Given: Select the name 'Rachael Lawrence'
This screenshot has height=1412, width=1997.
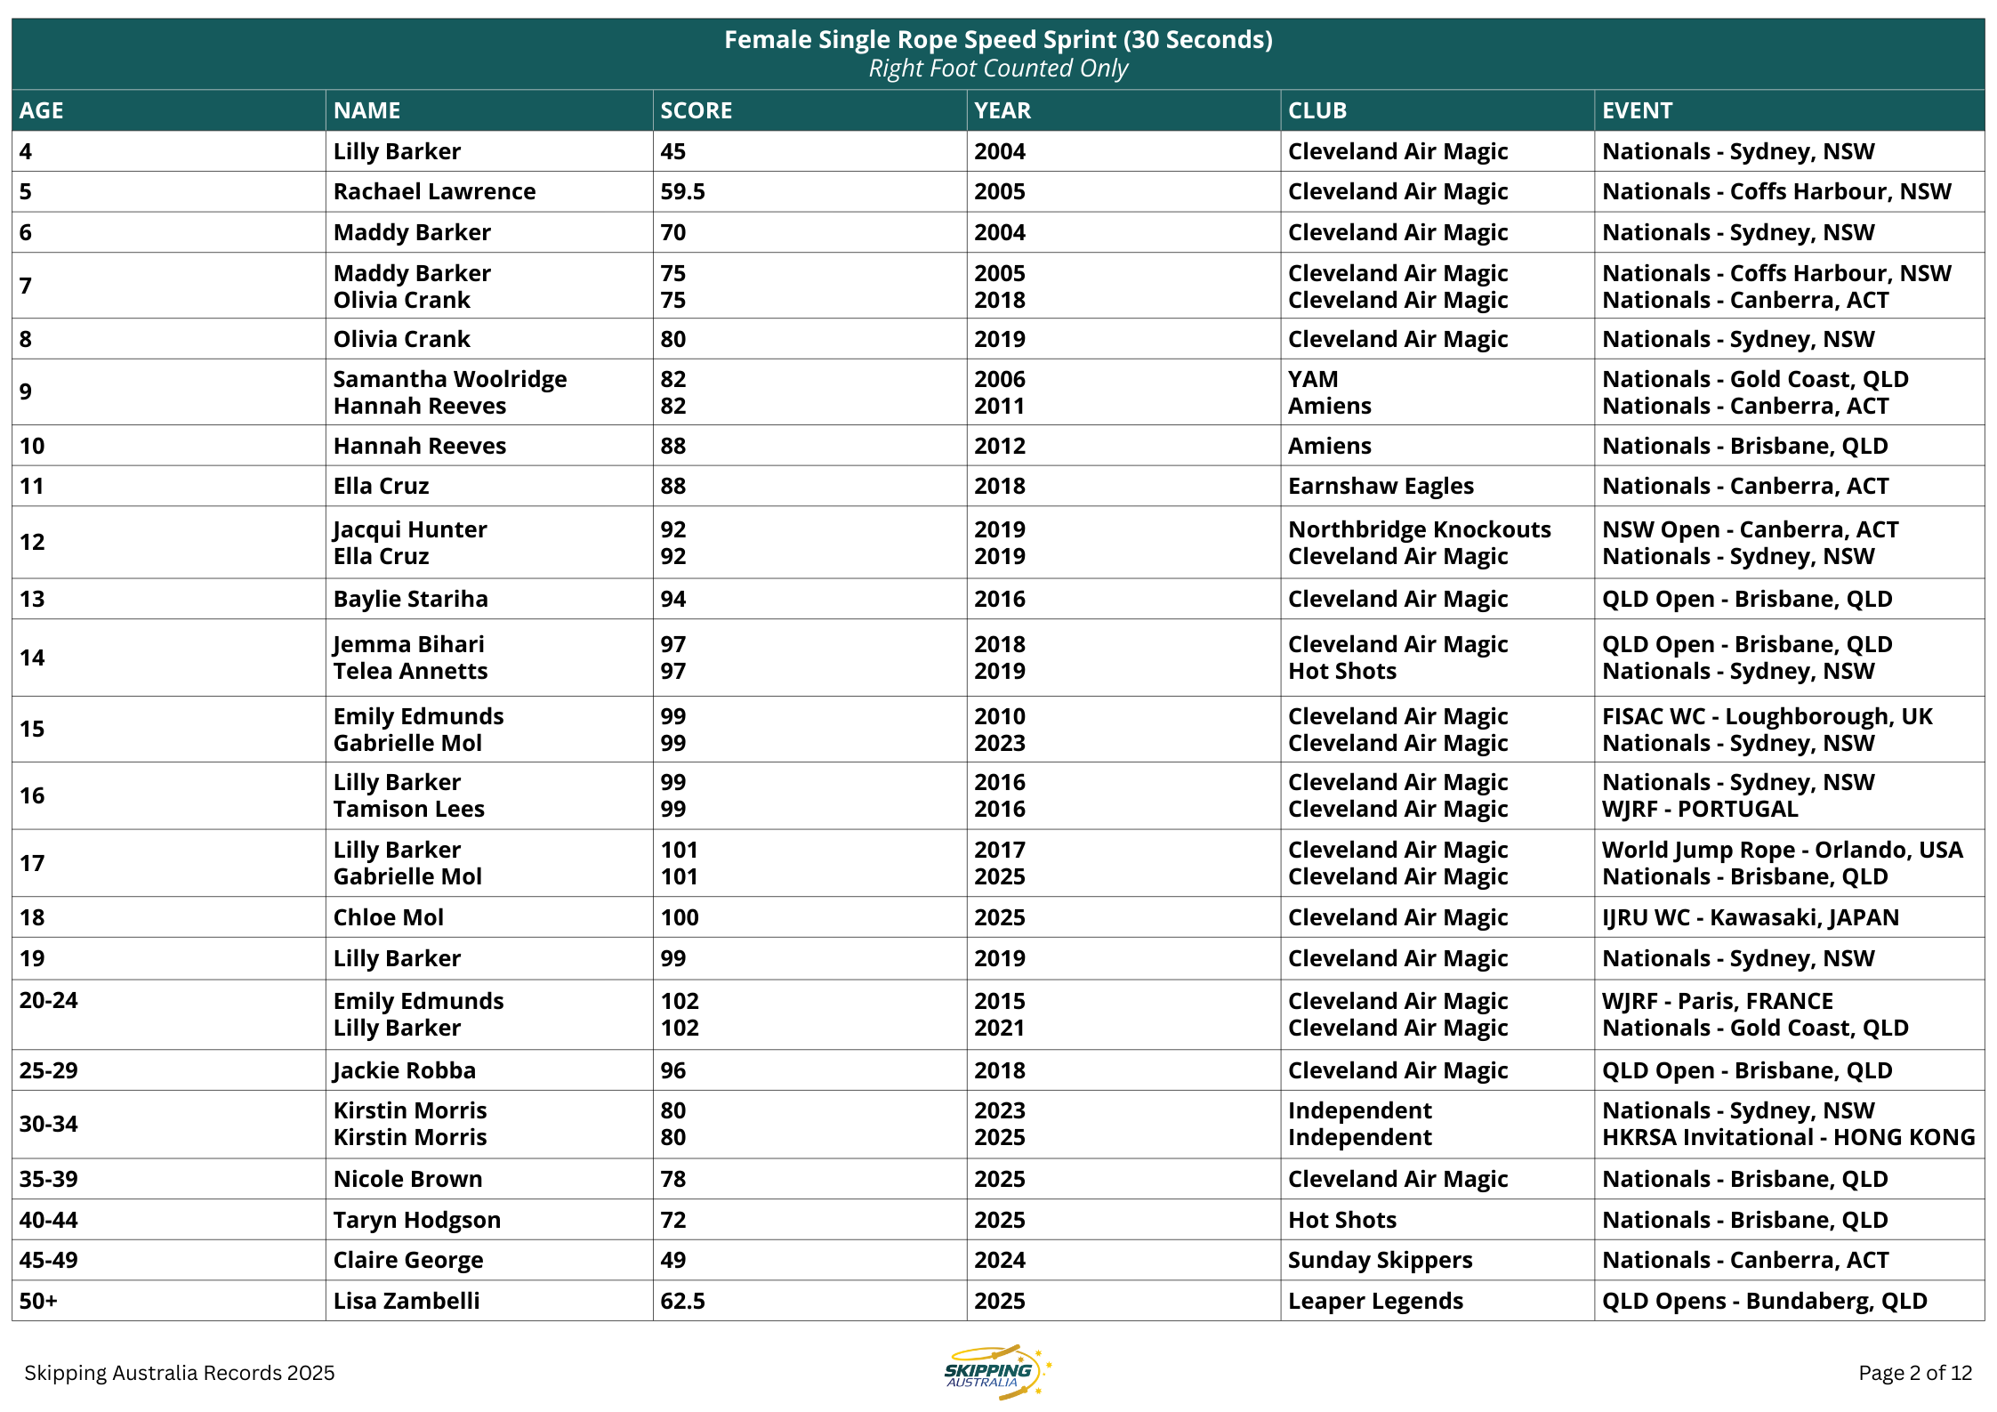Looking at the screenshot, I should point(434,191).
